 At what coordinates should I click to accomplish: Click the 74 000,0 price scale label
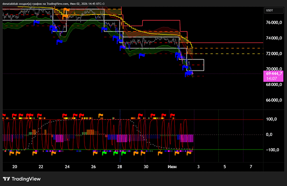(x=274, y=38)
